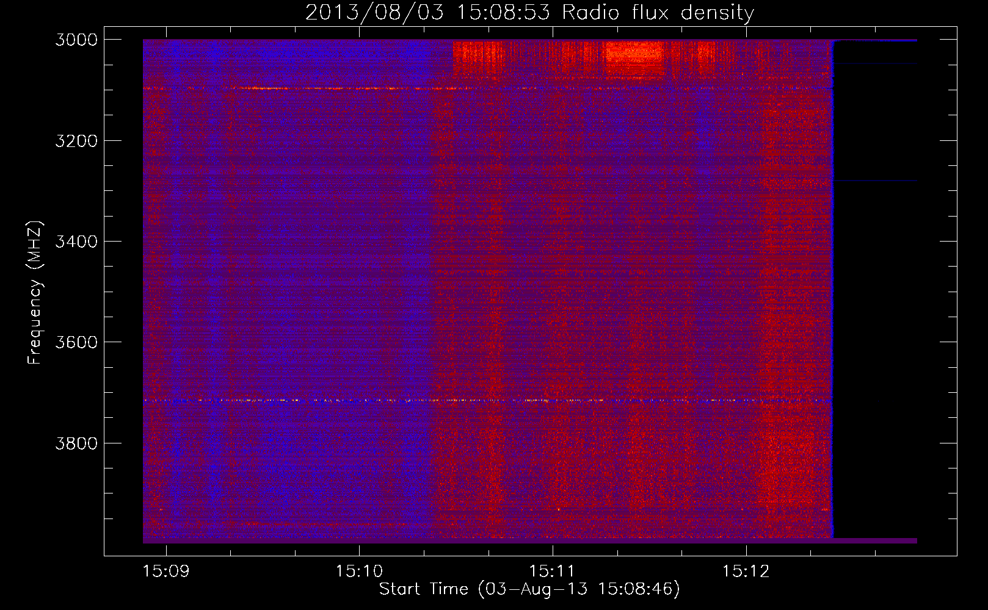Click the 15:09 time tick label
The width and height of the screenshot is (988, 610).
(x=166, y=571)
